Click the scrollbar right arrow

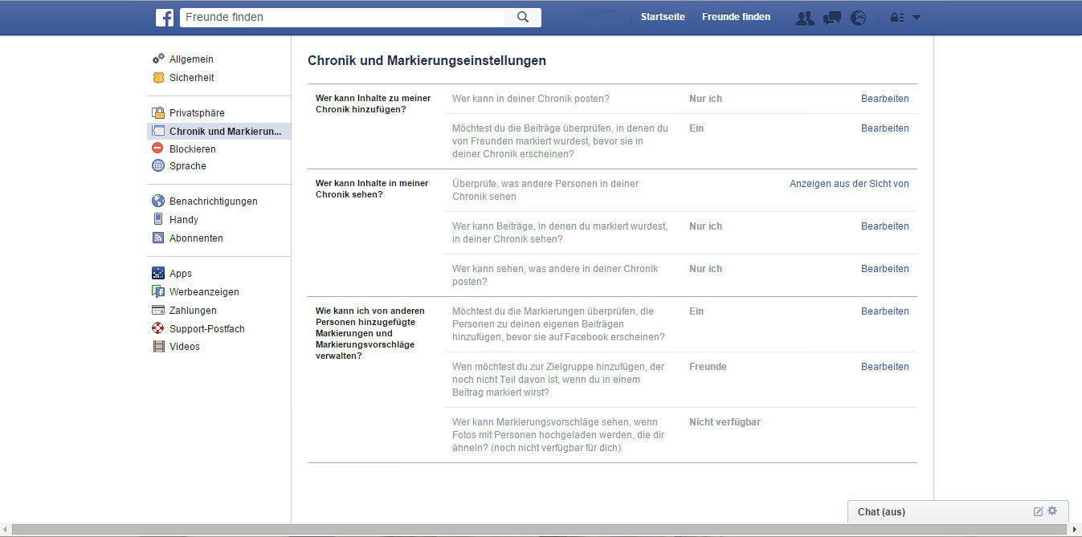point(1076,530)
